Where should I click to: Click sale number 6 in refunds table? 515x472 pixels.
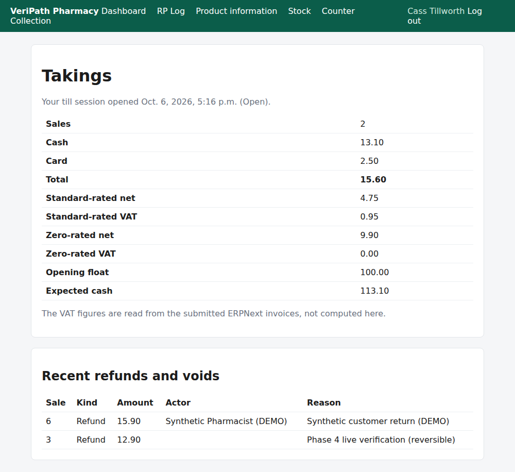pyautogui.click(x=48, y=421)
